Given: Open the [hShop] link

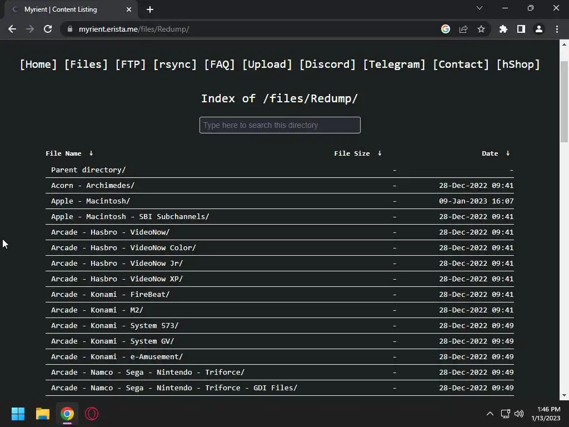Looking at the screenshot, I should [518, 64].
